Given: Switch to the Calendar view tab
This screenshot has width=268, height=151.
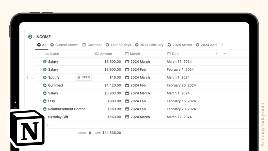Looking at the screenshot, I should [x=92, y=45].
